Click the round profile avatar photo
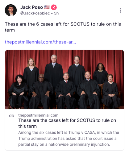Screen dimensions: 129x154 pyautogui.click(x=11, y=10)
